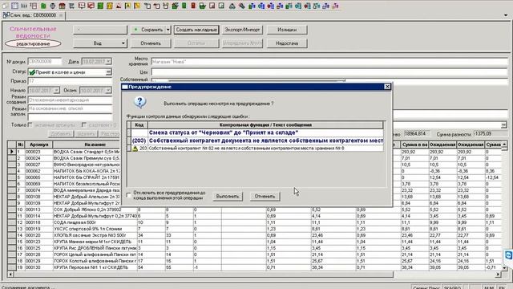This screenshot has width=513, height=289.
Task: Click the first icon in the top toolbar
Action: click(6, 6)
